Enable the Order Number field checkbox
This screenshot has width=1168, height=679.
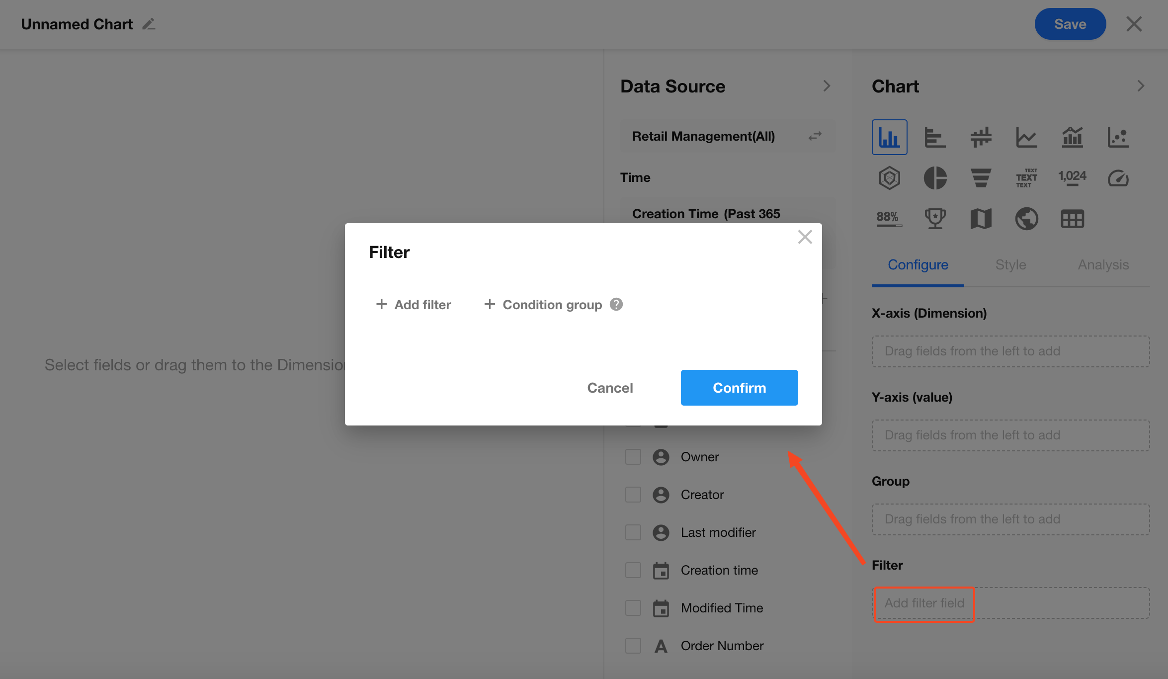click(x=633, y=646)
